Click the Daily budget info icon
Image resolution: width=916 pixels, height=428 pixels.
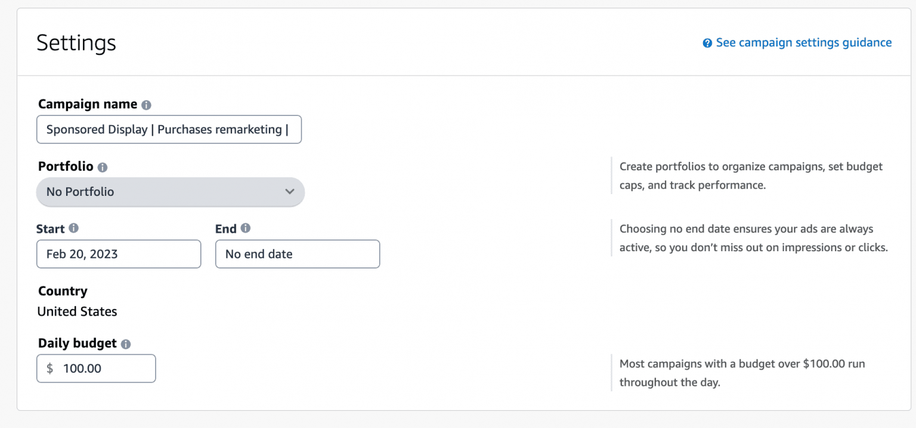pos(126,343)
